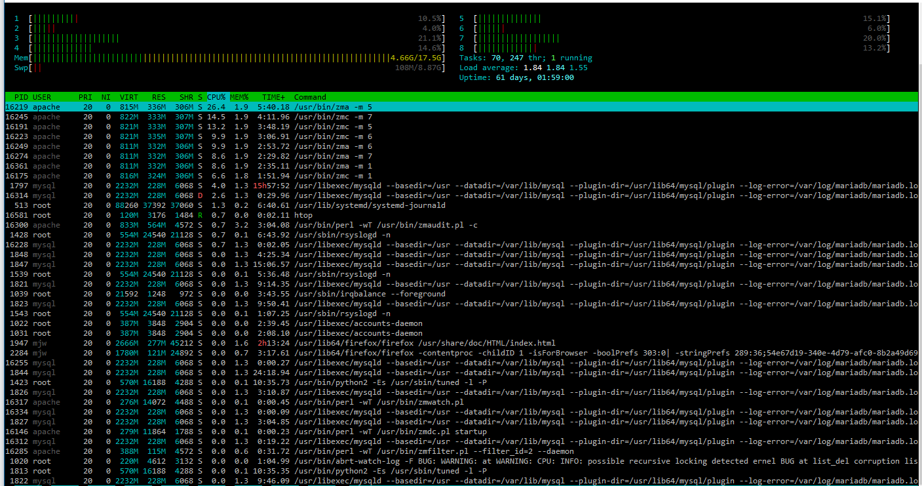
Task: Click the CPU 1 usage meter
Action: tap(229, 18)
